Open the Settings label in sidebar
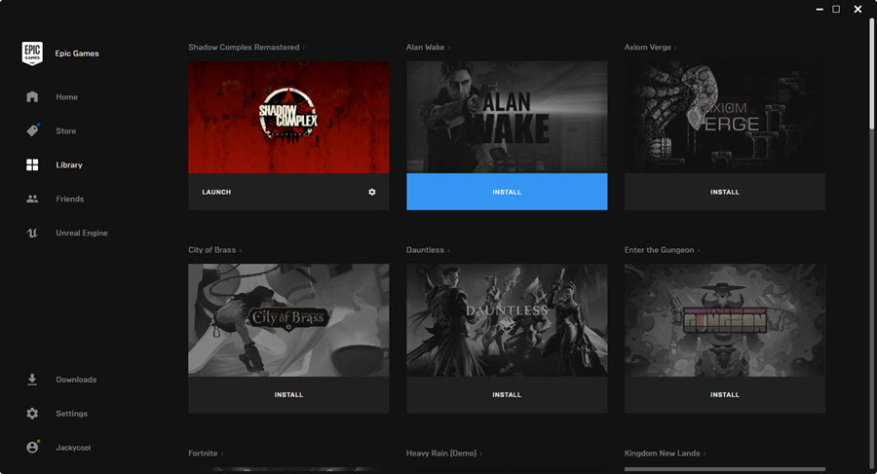 (x=71, y=414)
